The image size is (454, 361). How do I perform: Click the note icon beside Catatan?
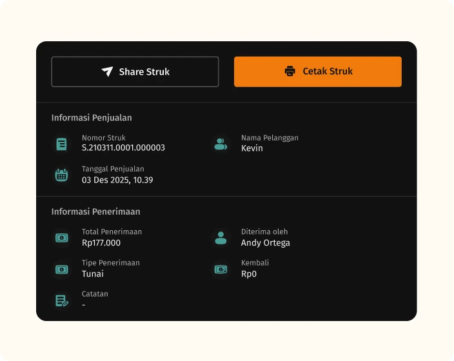[61, 300]
